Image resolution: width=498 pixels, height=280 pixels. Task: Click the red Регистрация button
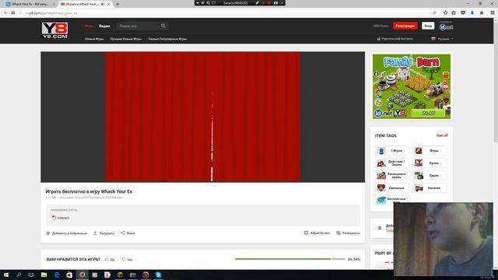tap(405, 26)
